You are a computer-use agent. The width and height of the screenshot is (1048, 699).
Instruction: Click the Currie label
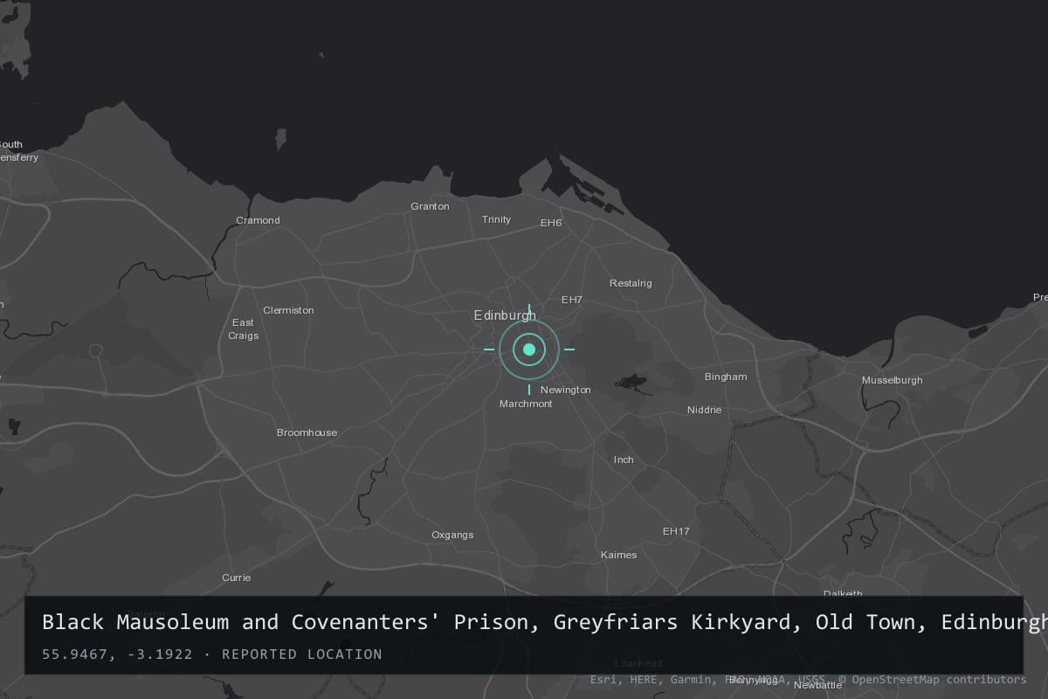click(x=237, y=578)
